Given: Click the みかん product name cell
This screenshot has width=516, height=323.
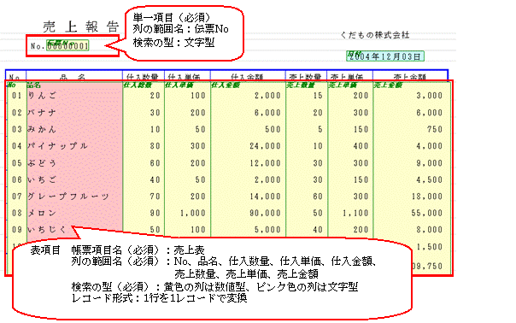Looking at the screenshot, I should coord(42,129).
